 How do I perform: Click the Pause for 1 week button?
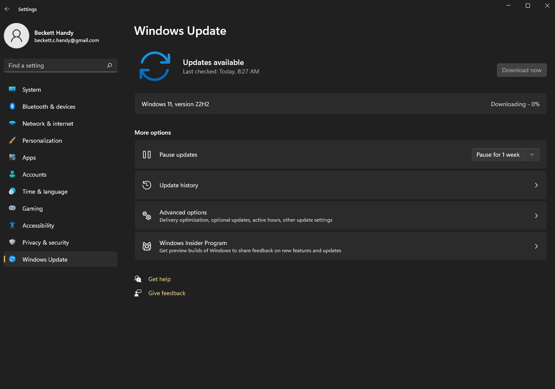tap(498, 155)
